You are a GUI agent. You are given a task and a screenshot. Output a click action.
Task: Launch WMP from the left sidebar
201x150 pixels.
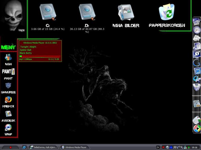pyautogui.click(x=8, y=128)
